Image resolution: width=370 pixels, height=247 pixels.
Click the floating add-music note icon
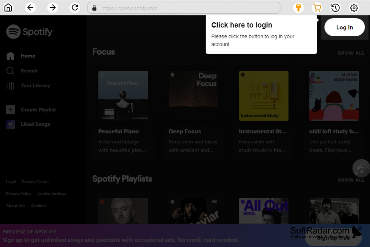[361, 168]
